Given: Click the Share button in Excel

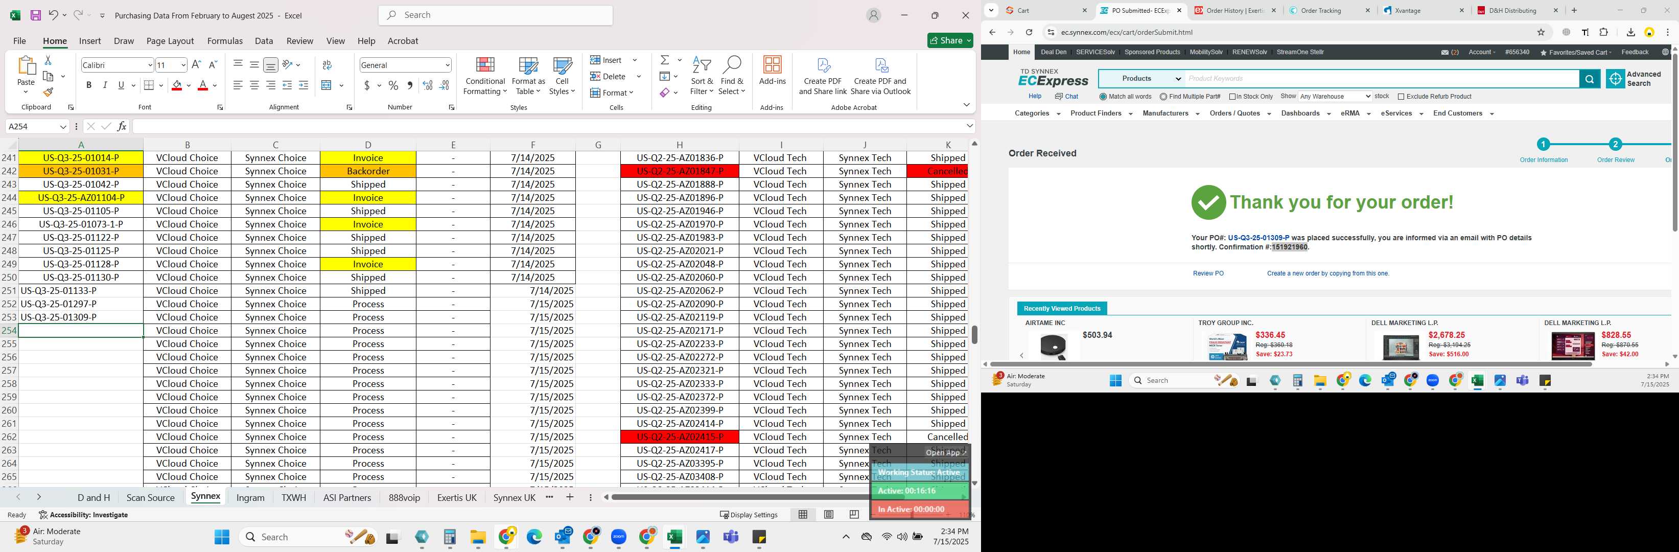Looking at the screenshot, I should coord(950,40).
